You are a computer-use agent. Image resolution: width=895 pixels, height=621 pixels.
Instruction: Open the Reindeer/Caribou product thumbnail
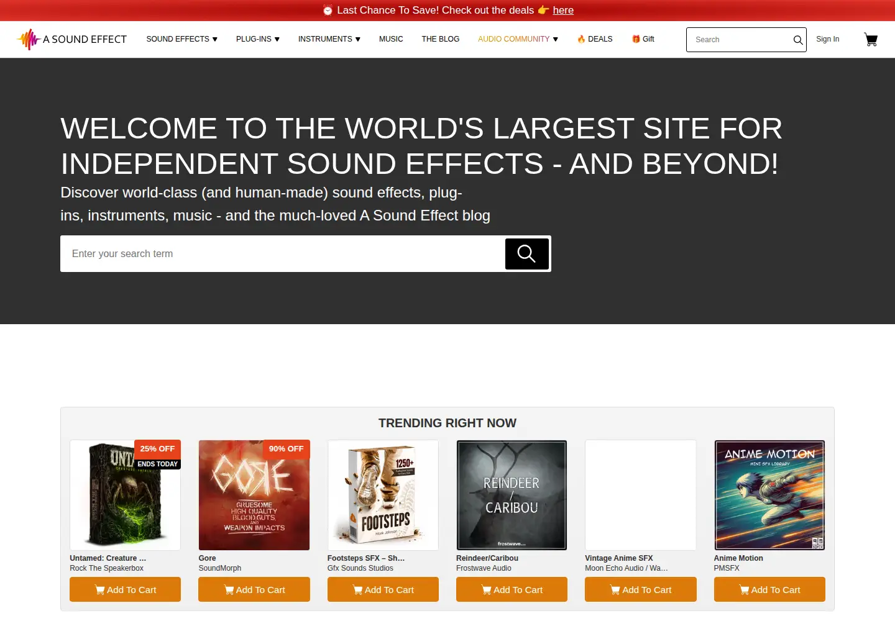(x=512, y=495)
